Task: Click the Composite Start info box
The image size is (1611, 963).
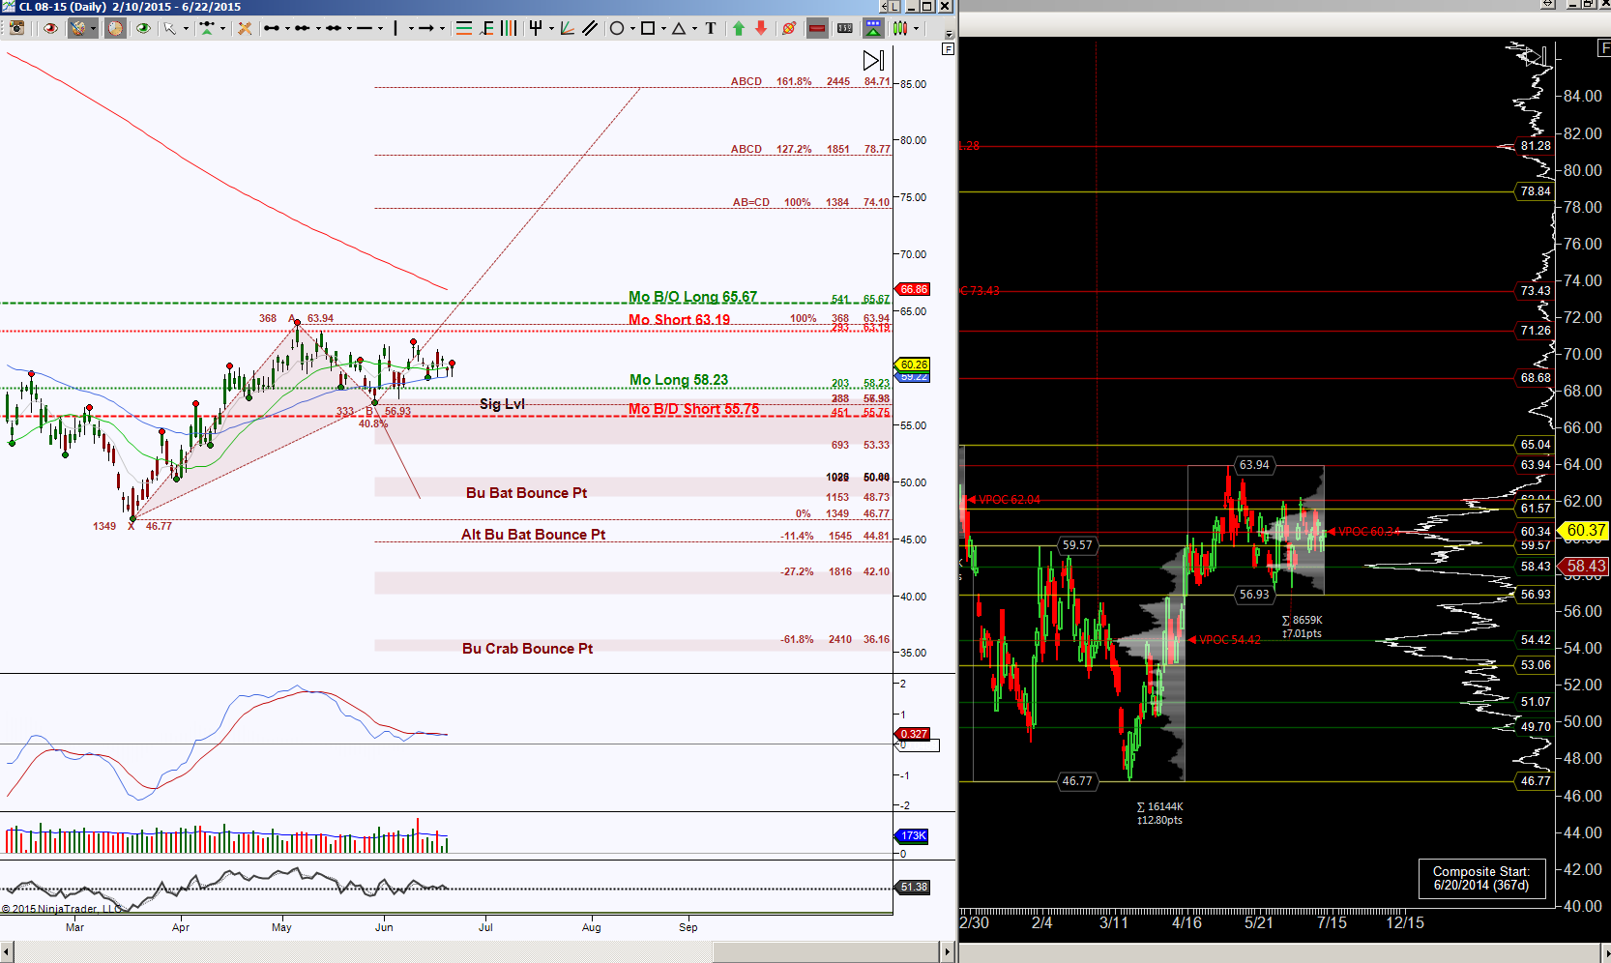Action: tap(1481, 878)
